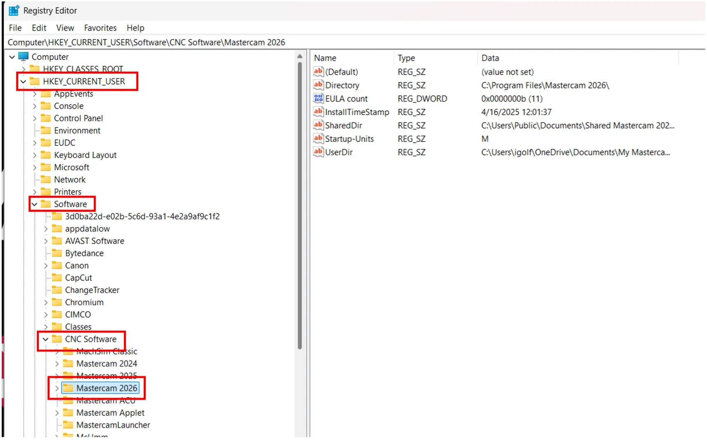Click the Startup-Units data value M
The image size is (707, 440).
485,139
